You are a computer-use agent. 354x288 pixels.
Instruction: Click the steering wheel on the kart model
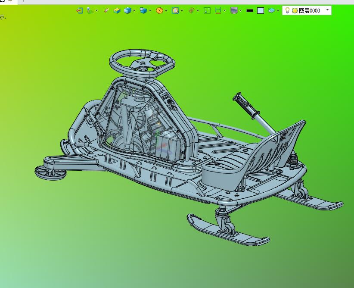[x=142, y=63]
